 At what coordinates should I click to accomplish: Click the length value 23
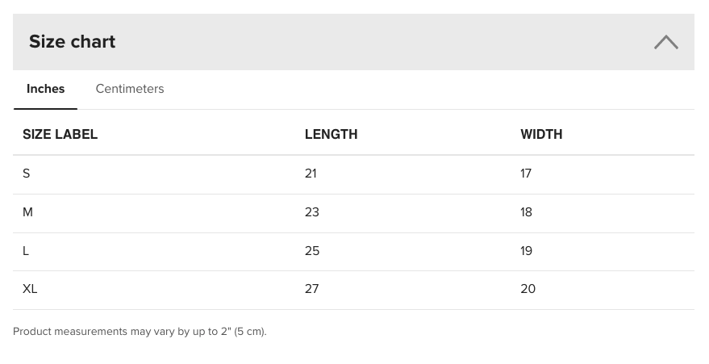tap(312, 212)
